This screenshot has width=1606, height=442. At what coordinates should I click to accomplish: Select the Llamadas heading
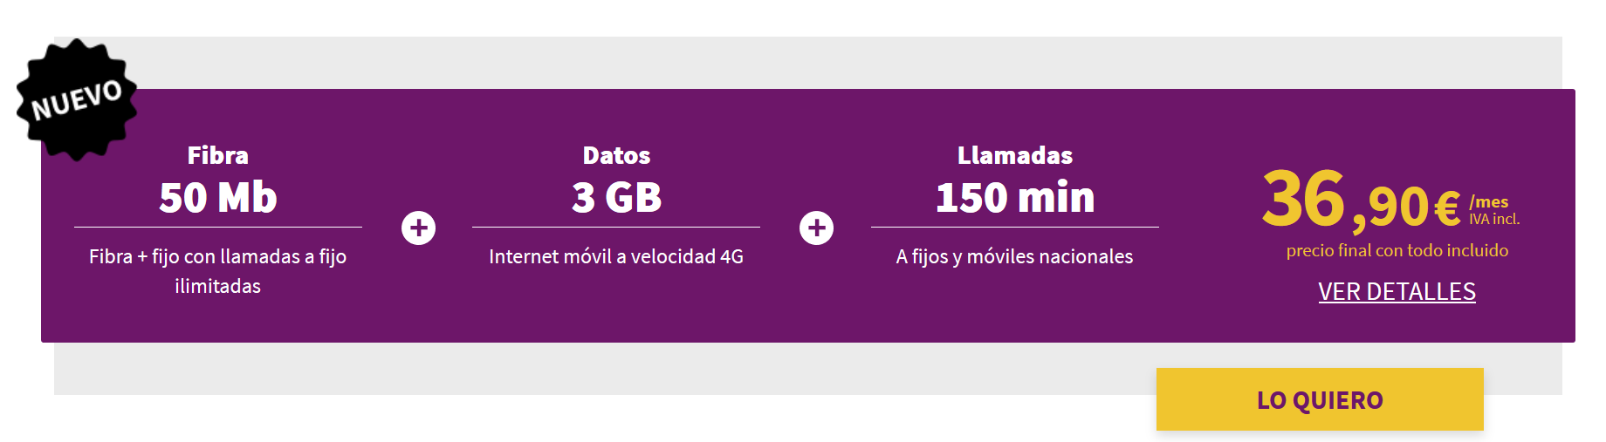pyautogui.click(x=1015, y=155)
